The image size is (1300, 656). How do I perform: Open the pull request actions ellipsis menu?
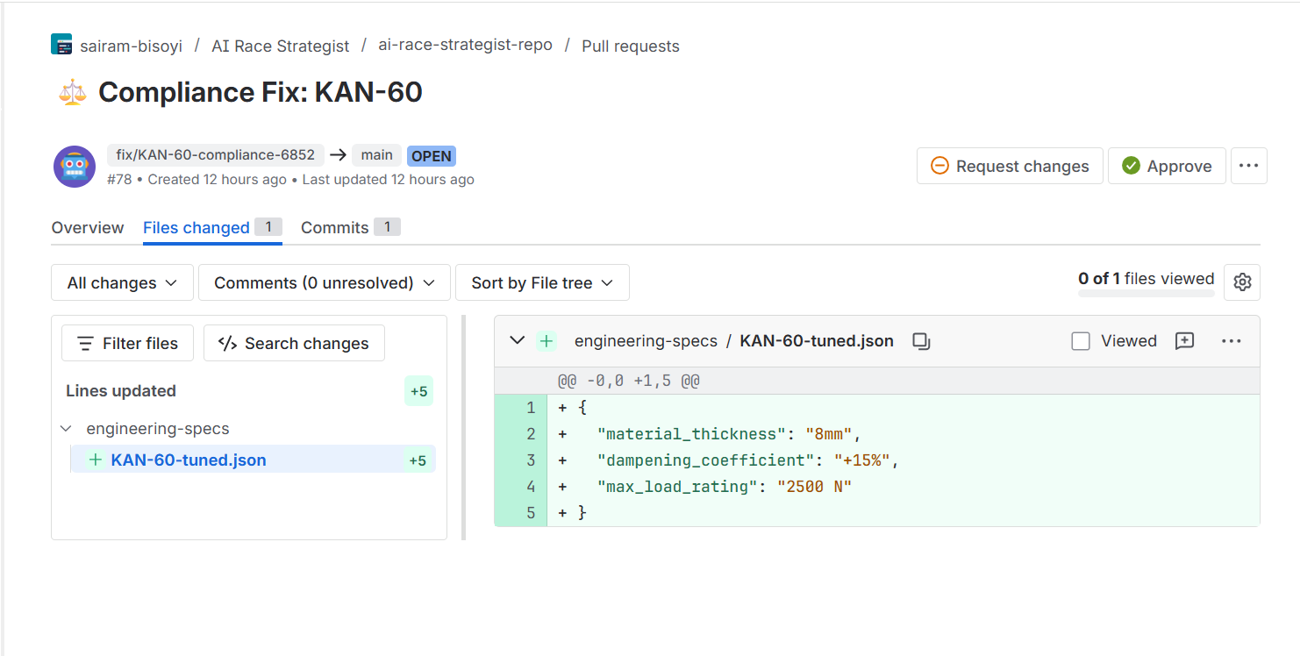click(1249, 165)
